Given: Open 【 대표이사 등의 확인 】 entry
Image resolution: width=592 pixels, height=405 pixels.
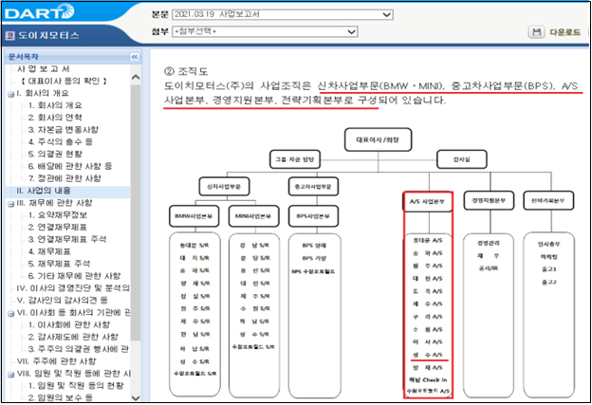Looking at the screenshot, I should tap(64, 82).
